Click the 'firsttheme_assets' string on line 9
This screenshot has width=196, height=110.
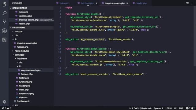[119, 39]
